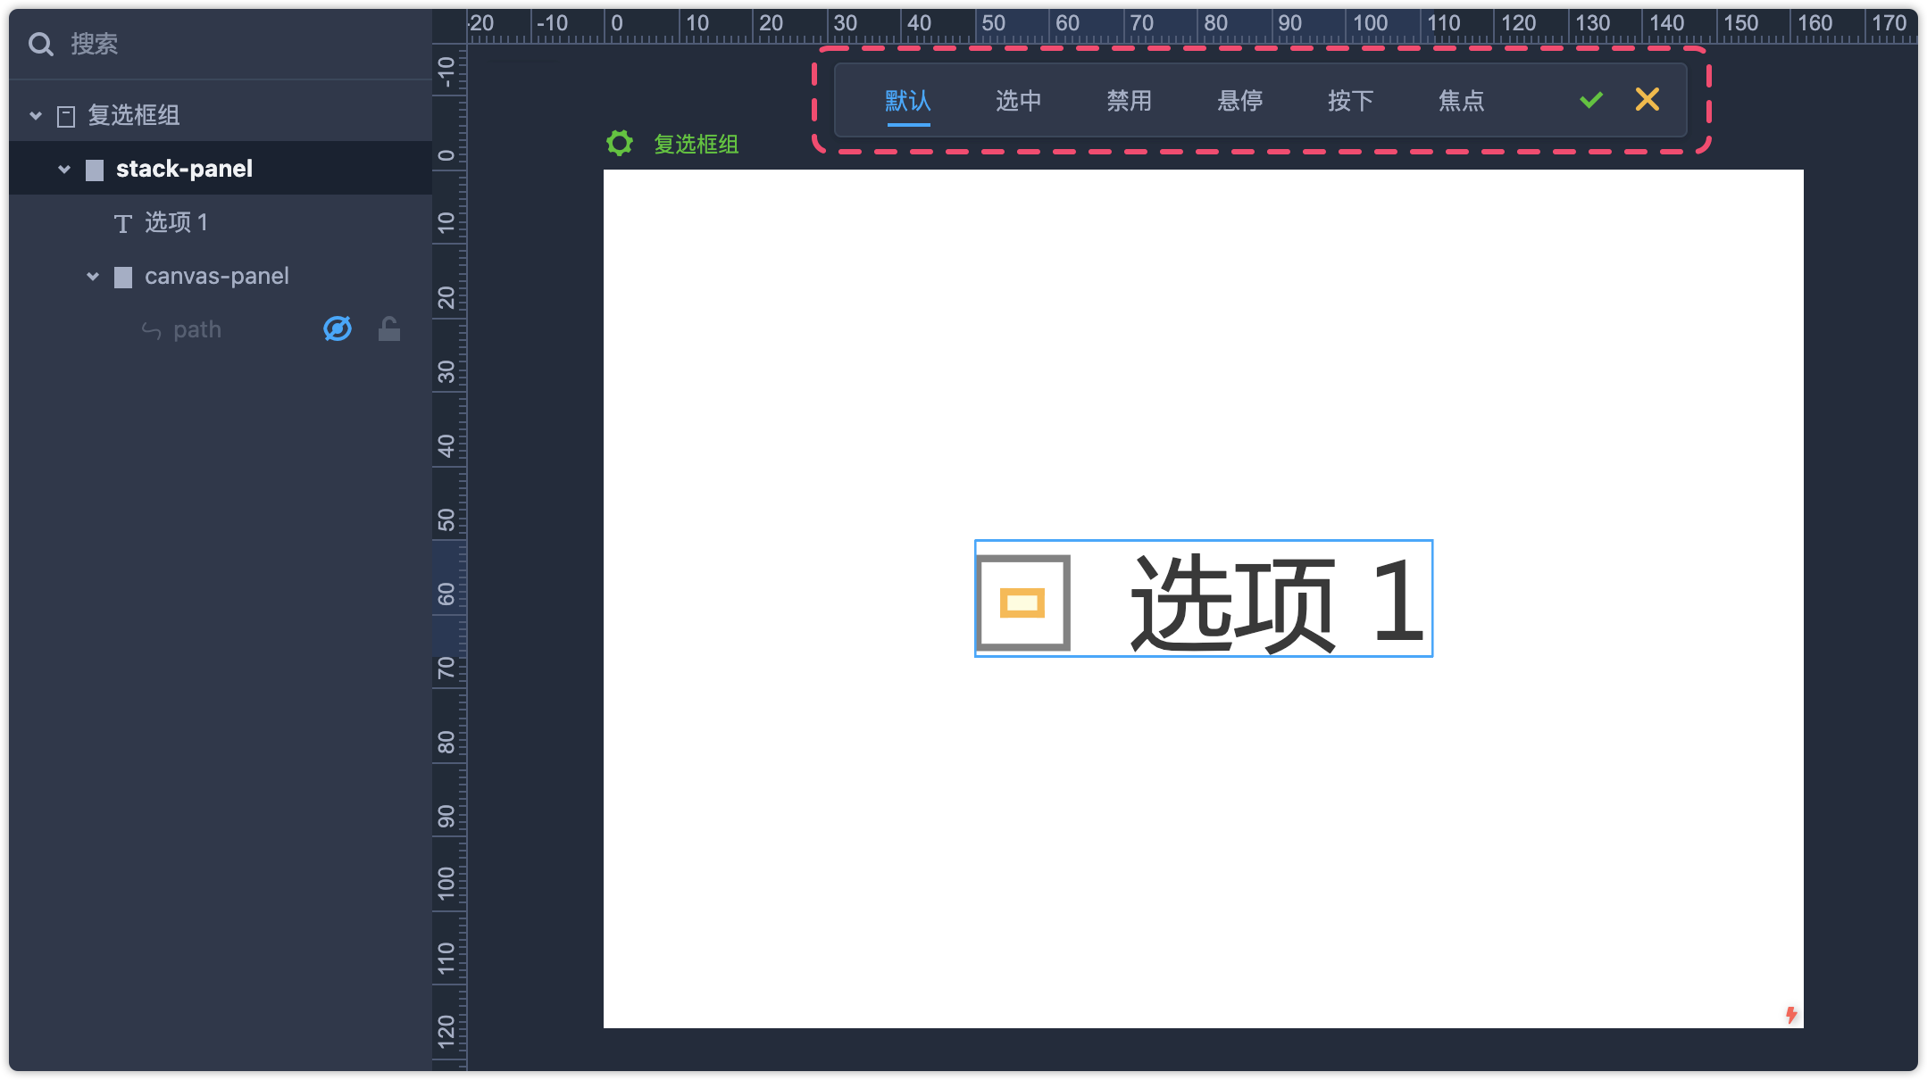1927x1080 pixels.
Task: Click the green checkmark confirm icon
Action: click(x=1590, y=100)
